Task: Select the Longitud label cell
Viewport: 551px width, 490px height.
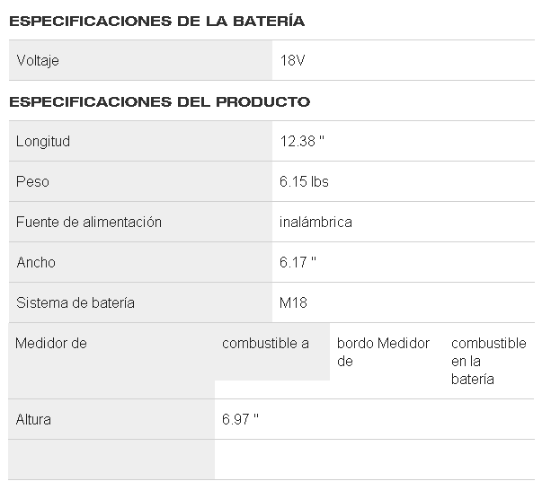Action: click(43, 141)
